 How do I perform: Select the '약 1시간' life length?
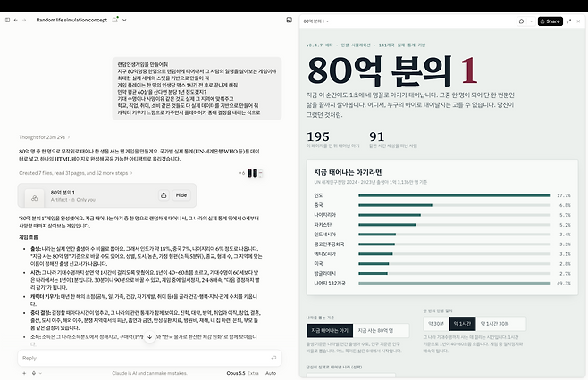point(462,324)
